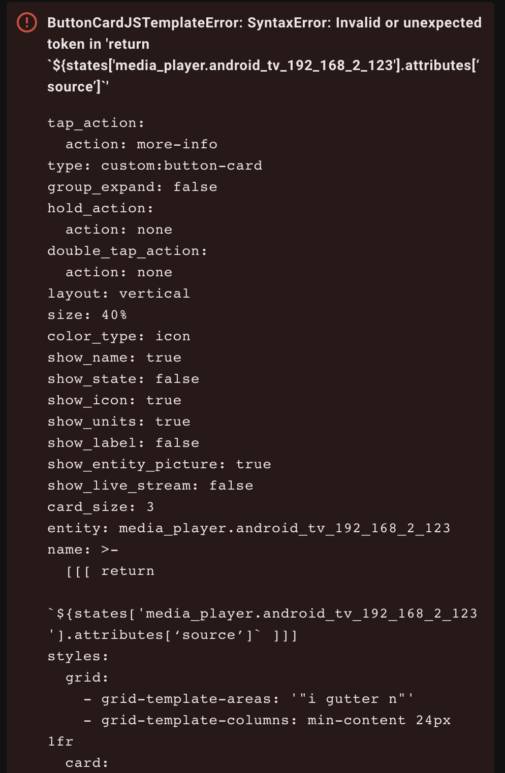Screen dimensions: 505x773
Task: Click the 'entity: media_player.android_tv' line
Action: pos(248,528)
